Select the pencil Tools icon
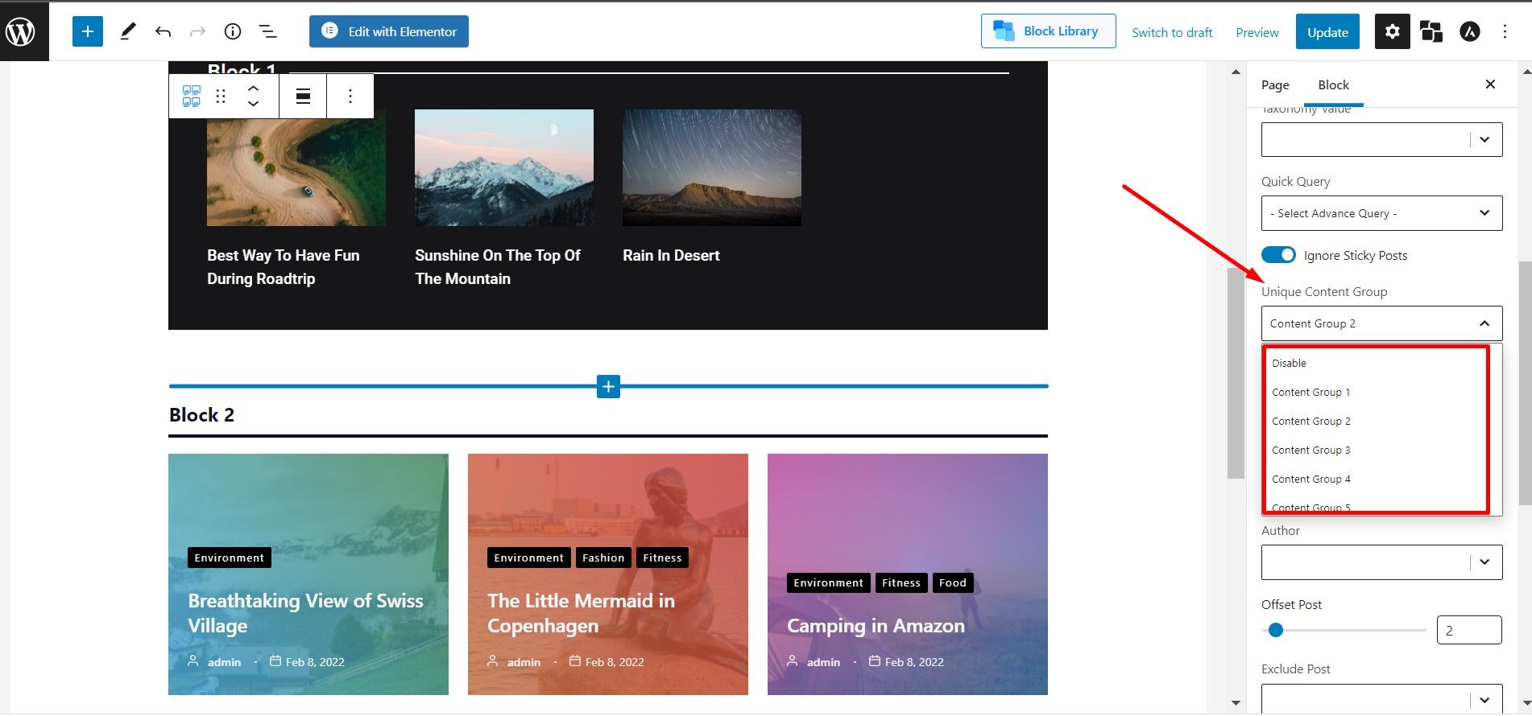 [x=127, y=31]
